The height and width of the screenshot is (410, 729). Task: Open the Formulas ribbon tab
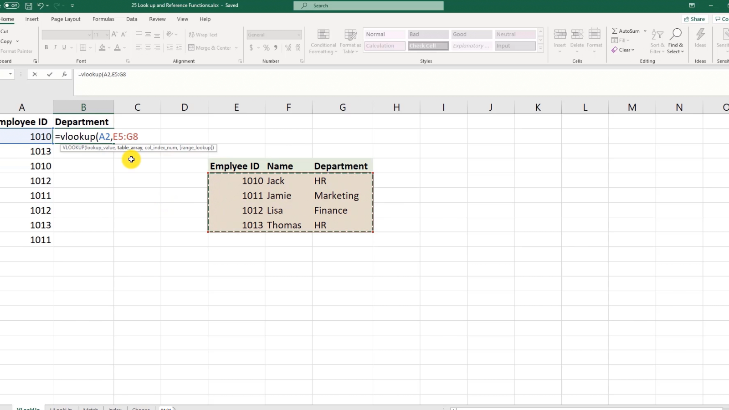[103, 19]
